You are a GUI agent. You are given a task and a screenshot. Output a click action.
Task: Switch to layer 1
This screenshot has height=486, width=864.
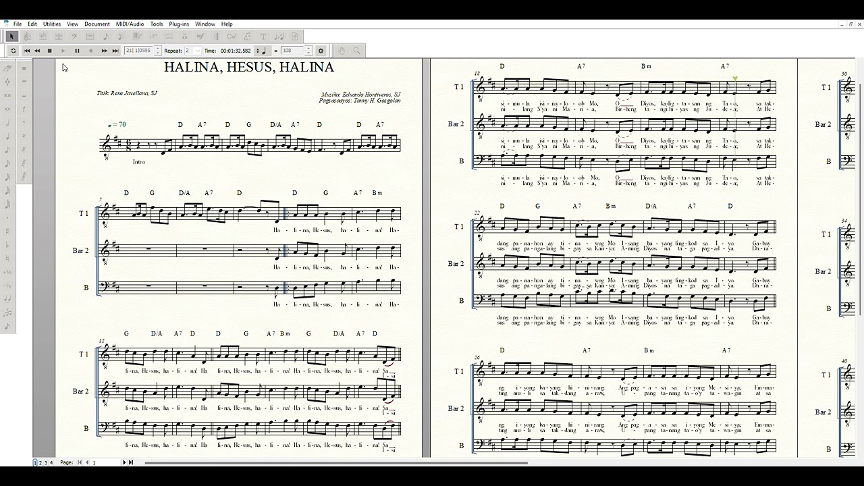pyautogui.click(x=36, y=462)
